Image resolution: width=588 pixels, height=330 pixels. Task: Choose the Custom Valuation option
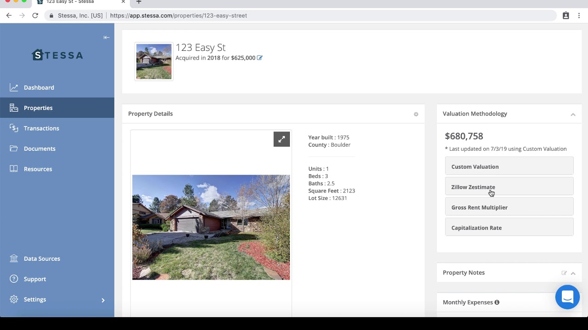tap(509, 167)
